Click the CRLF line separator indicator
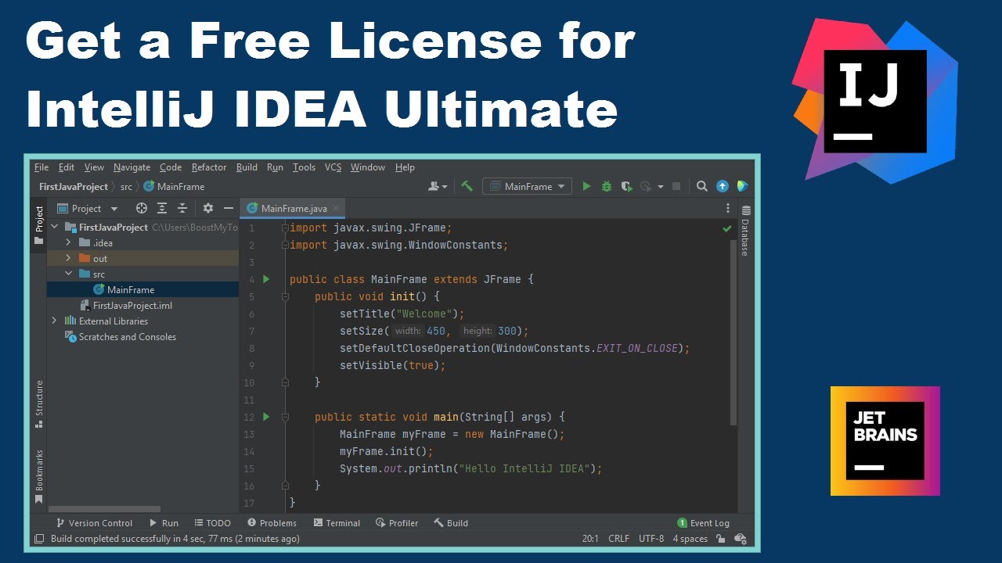Screen dimensions: 1002x563 click(618, 539)
